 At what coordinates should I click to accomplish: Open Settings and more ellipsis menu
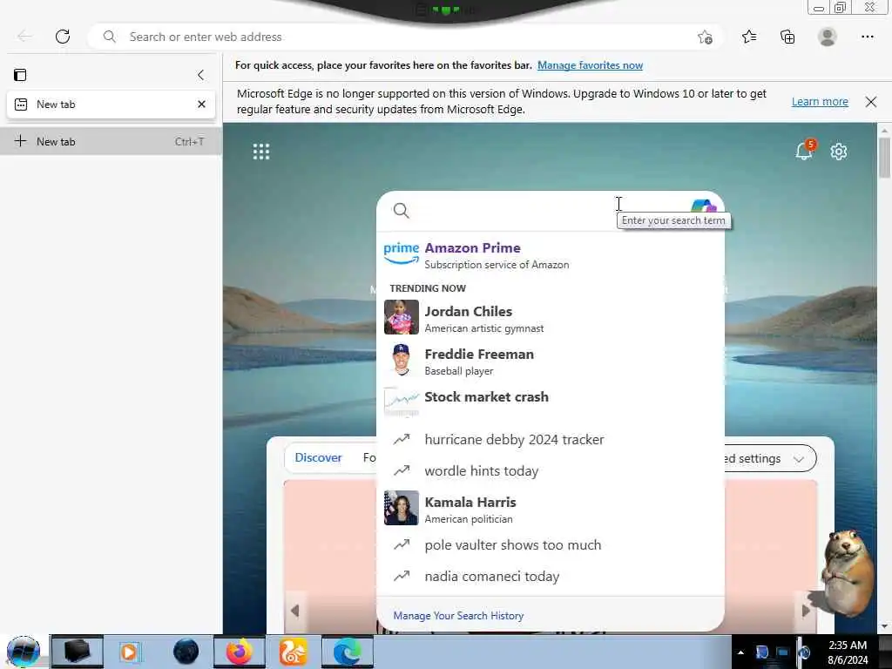[x=868, y=37]
